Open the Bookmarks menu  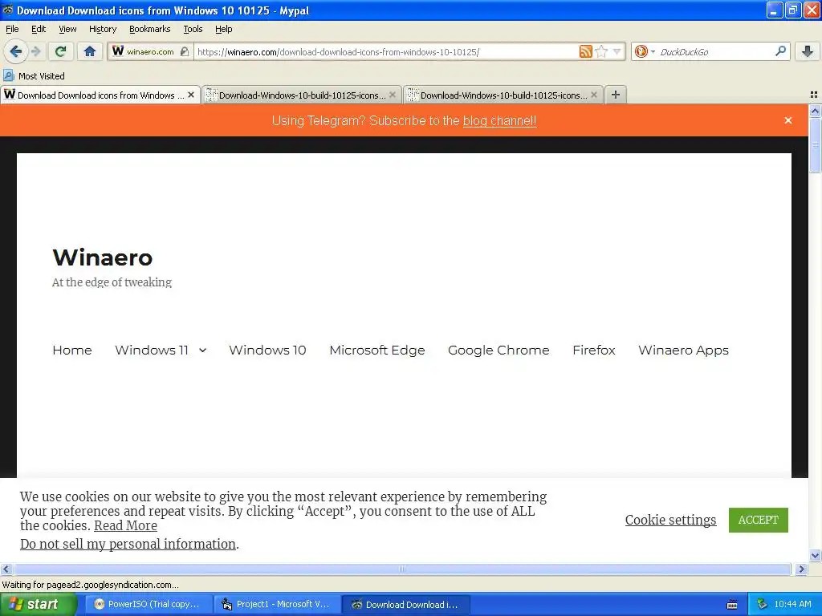pos(150,29)
